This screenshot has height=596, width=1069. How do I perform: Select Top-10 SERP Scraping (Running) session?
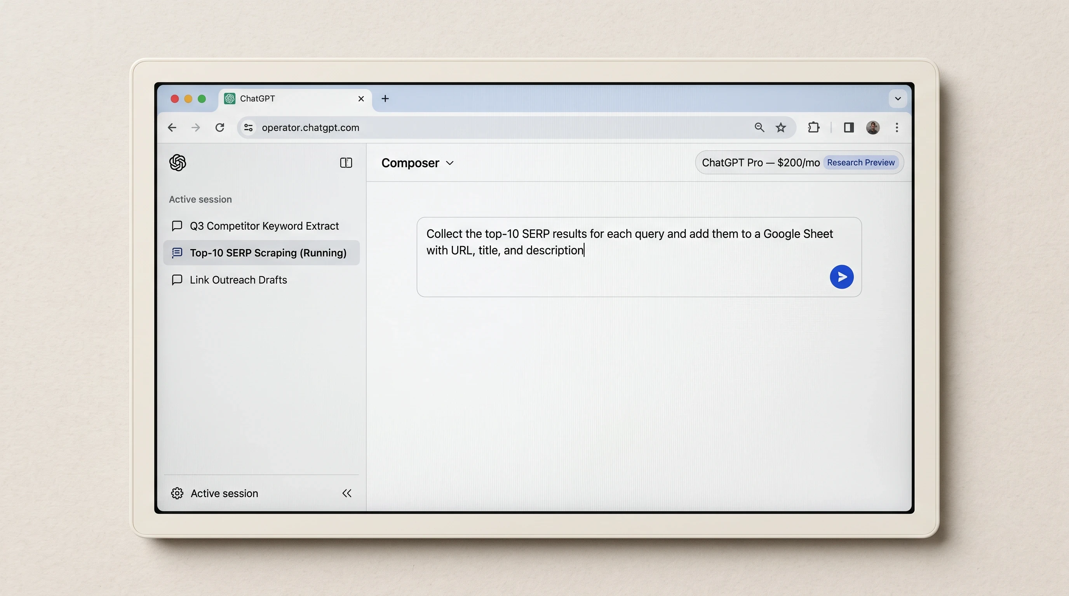(261, 253)
